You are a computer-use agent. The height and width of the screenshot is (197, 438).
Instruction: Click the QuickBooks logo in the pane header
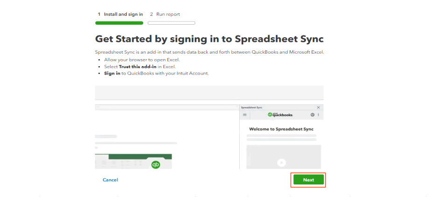coord(280,115)
